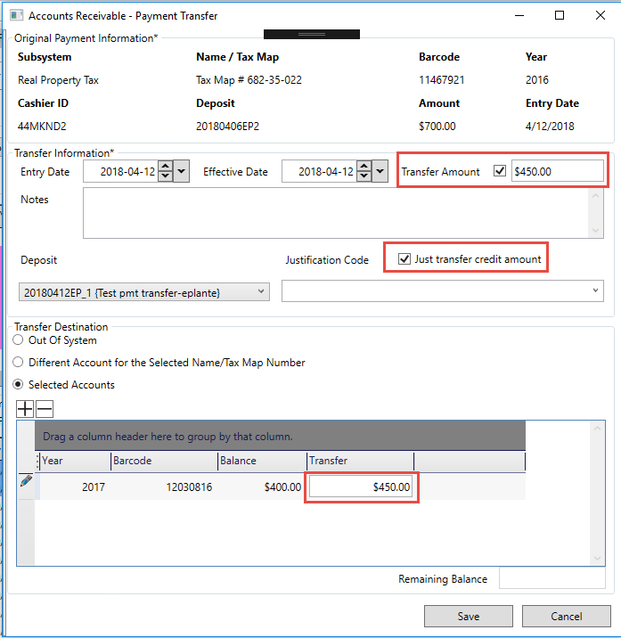
Task: Click the application icon in title bar
Action: coord(17,16)
